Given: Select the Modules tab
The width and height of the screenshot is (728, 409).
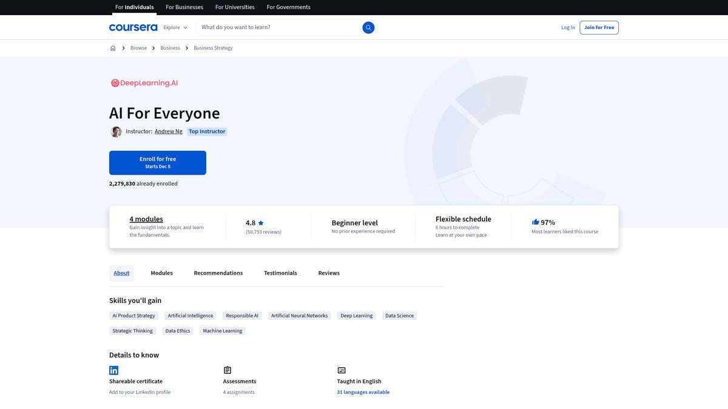Looking at the screenshot, I should [161, 273].
